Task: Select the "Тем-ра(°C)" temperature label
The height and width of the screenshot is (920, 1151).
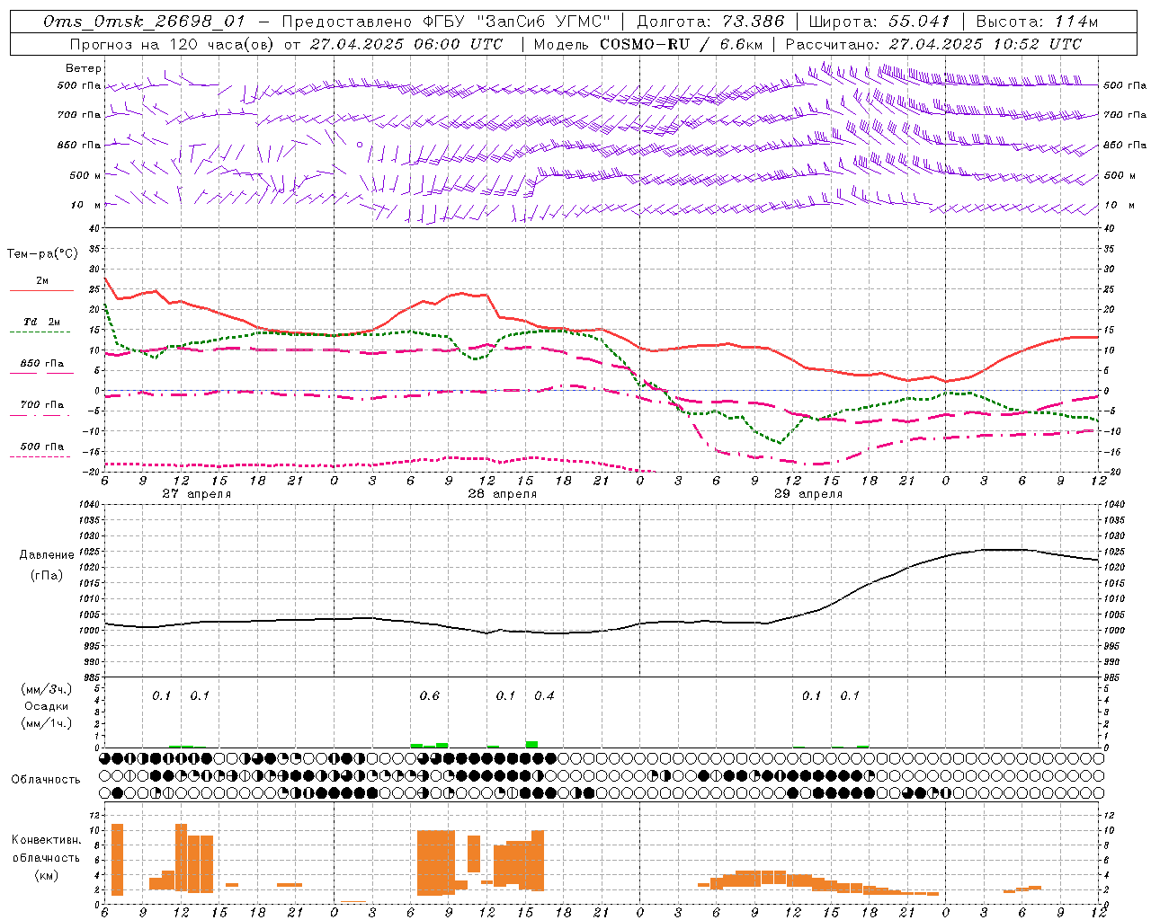Action: click(x=42, y=254)
